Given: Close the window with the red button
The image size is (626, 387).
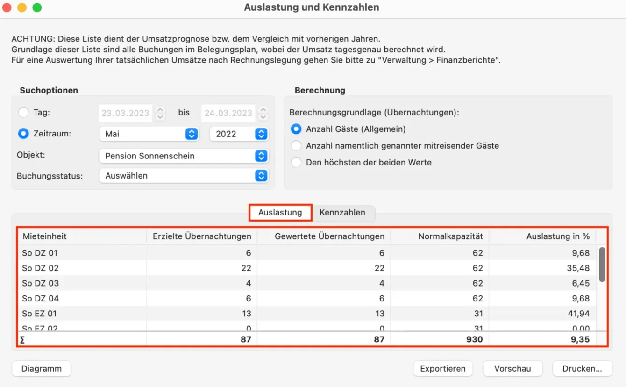Looking at the screenshot, I should pos(7,7).
